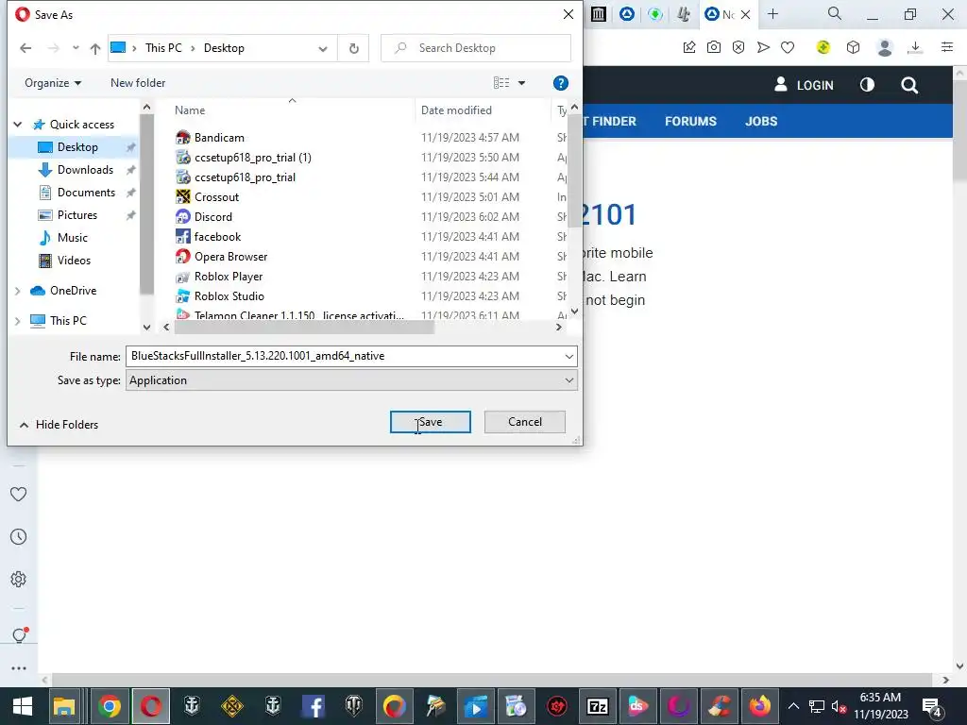Open Opera sidebar three-dots menu
The height and width of the screenshot is (725, 967).
(x=19, y=668)
